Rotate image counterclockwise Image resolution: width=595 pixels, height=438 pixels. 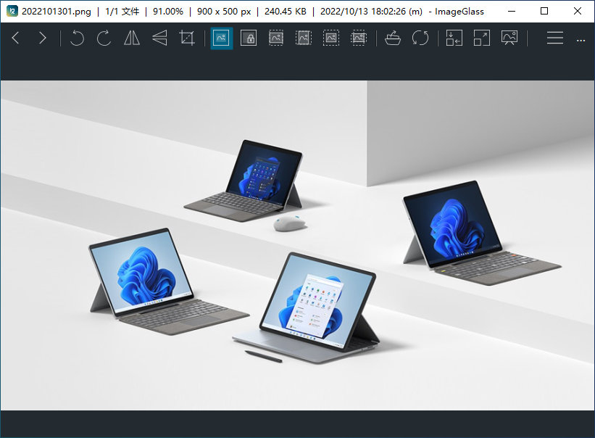(77, 38)
